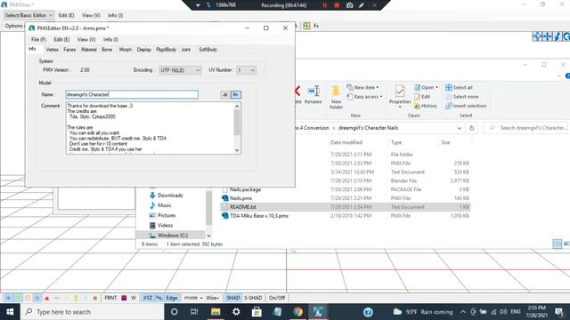The image size is (570, 320).
Task: Open the mode dropdown in PMXView
Action: (193, 298)
